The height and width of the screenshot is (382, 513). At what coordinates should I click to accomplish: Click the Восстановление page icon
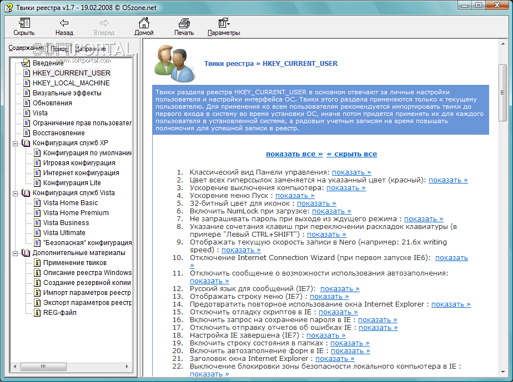click(x=27, y=133)
